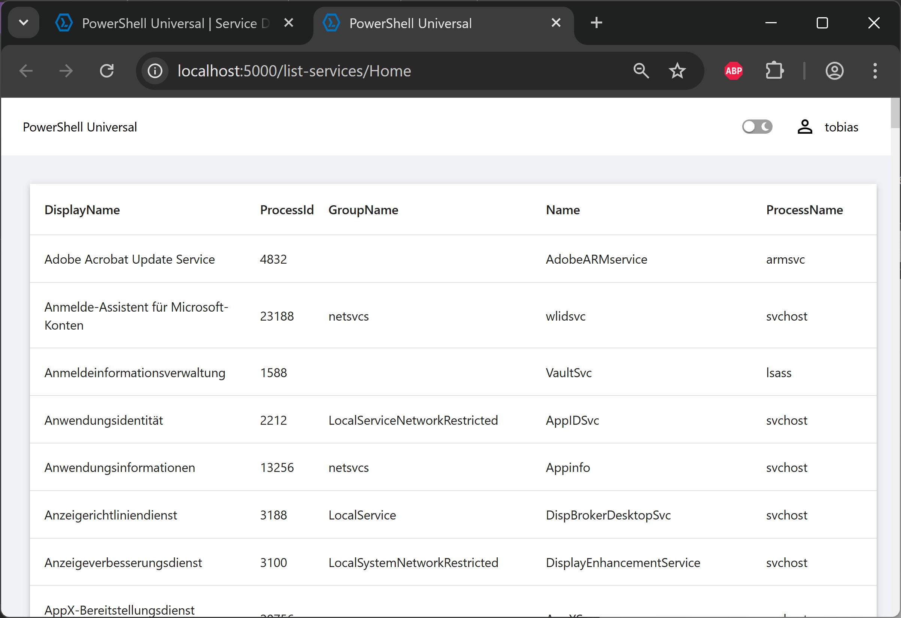901x618 pixels.
Task: Toggle the dark mode switch
Action: tap(757, 127)
